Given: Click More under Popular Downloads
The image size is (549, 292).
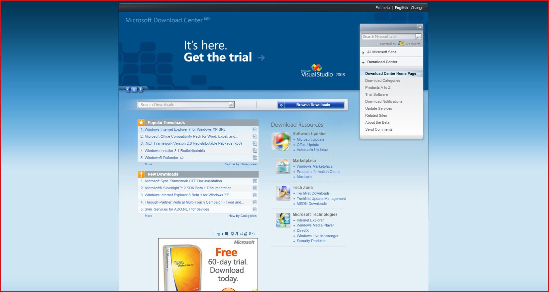Looking at the screenshot, I should pyautogui.click(x=148, y=164).
